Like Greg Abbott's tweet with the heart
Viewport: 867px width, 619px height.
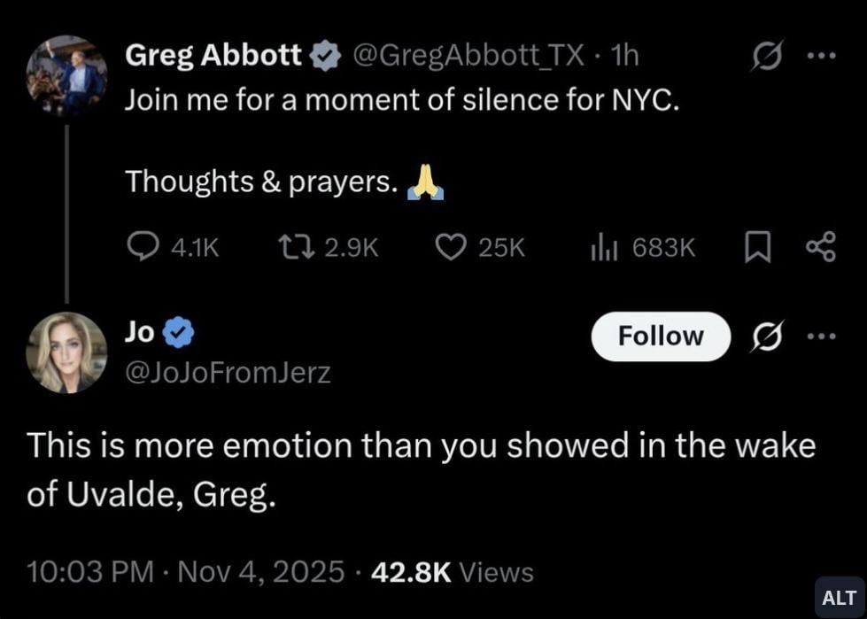(x=451, y=247)
